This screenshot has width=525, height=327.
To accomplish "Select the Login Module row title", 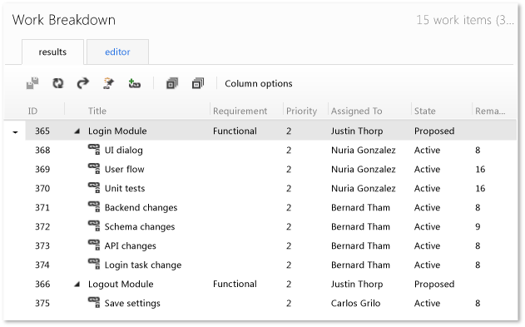I will tap(117, 131).
